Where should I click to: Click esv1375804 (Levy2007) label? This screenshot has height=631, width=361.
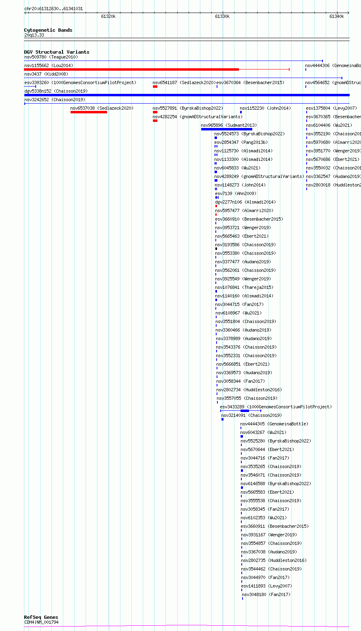pyautogui.click(x=331, y=108)
